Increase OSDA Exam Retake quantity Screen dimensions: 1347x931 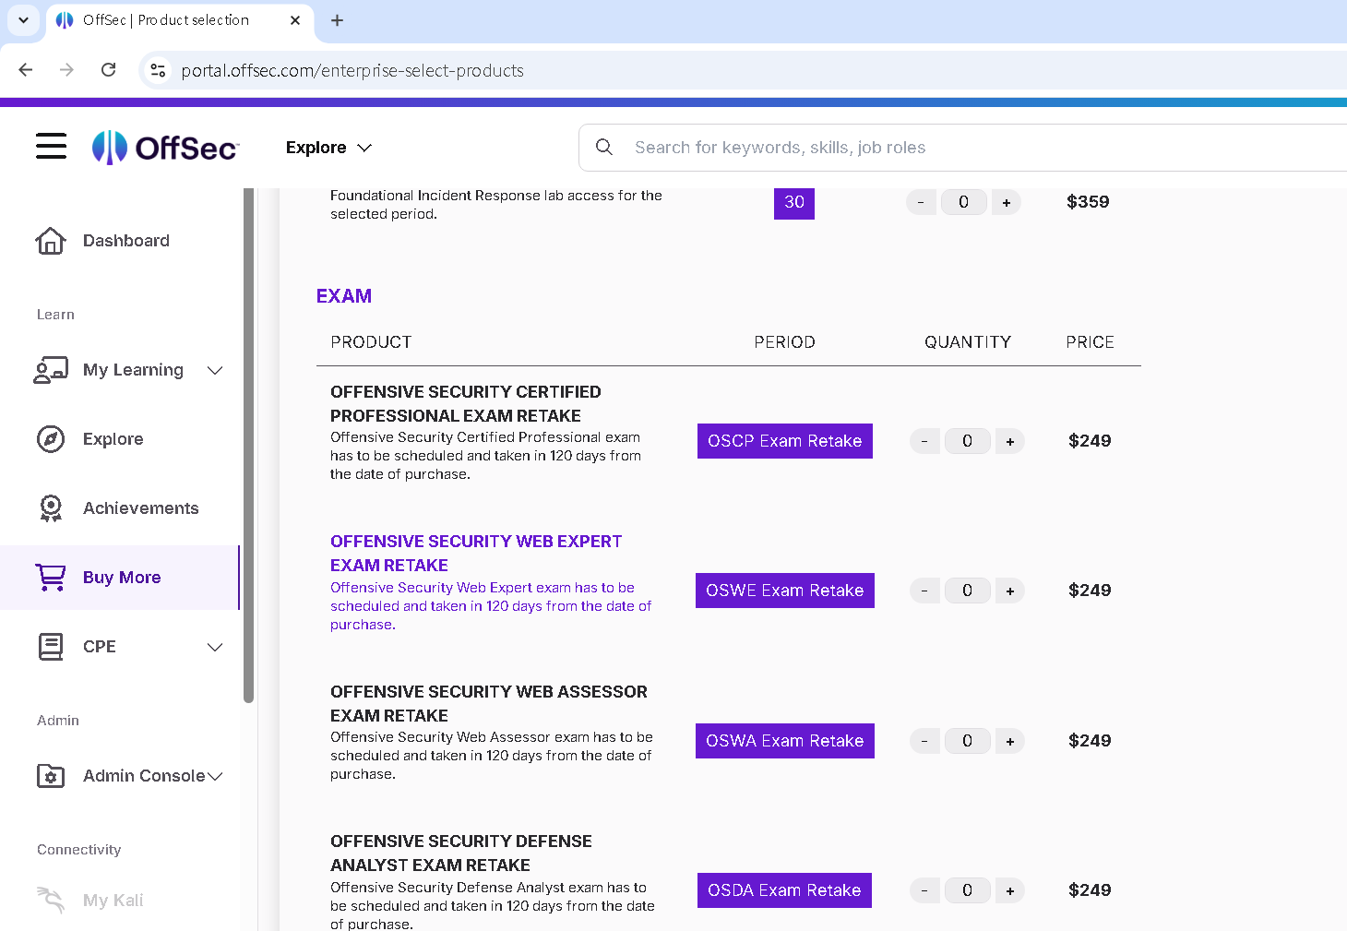(x=1010, y=890)
